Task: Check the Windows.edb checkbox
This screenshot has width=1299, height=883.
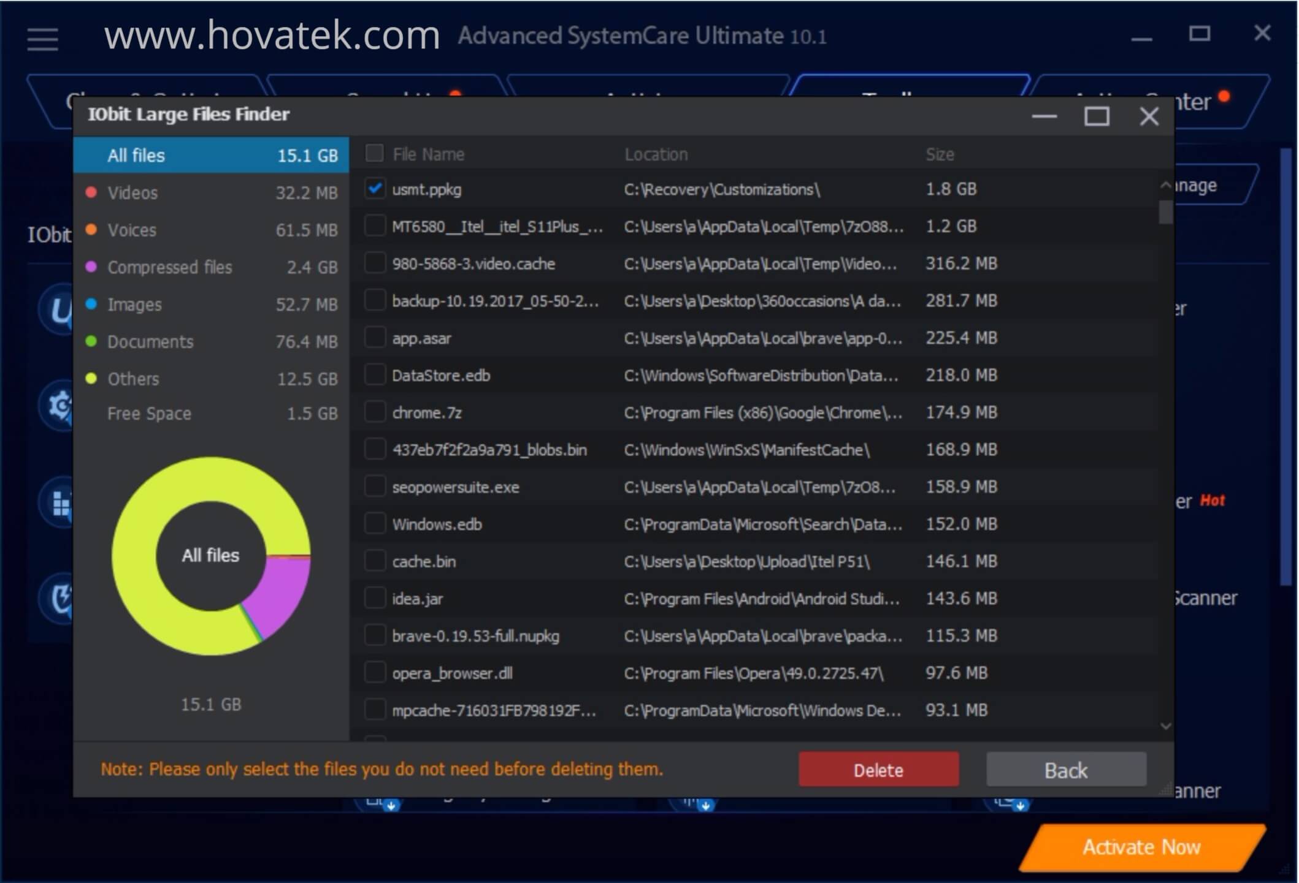Action: click(x=374, y=524)
